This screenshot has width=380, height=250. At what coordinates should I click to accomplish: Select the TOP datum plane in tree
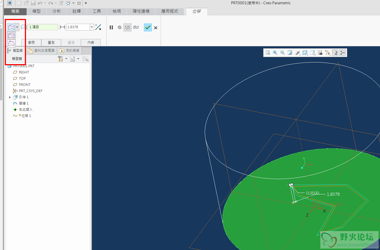22,79
